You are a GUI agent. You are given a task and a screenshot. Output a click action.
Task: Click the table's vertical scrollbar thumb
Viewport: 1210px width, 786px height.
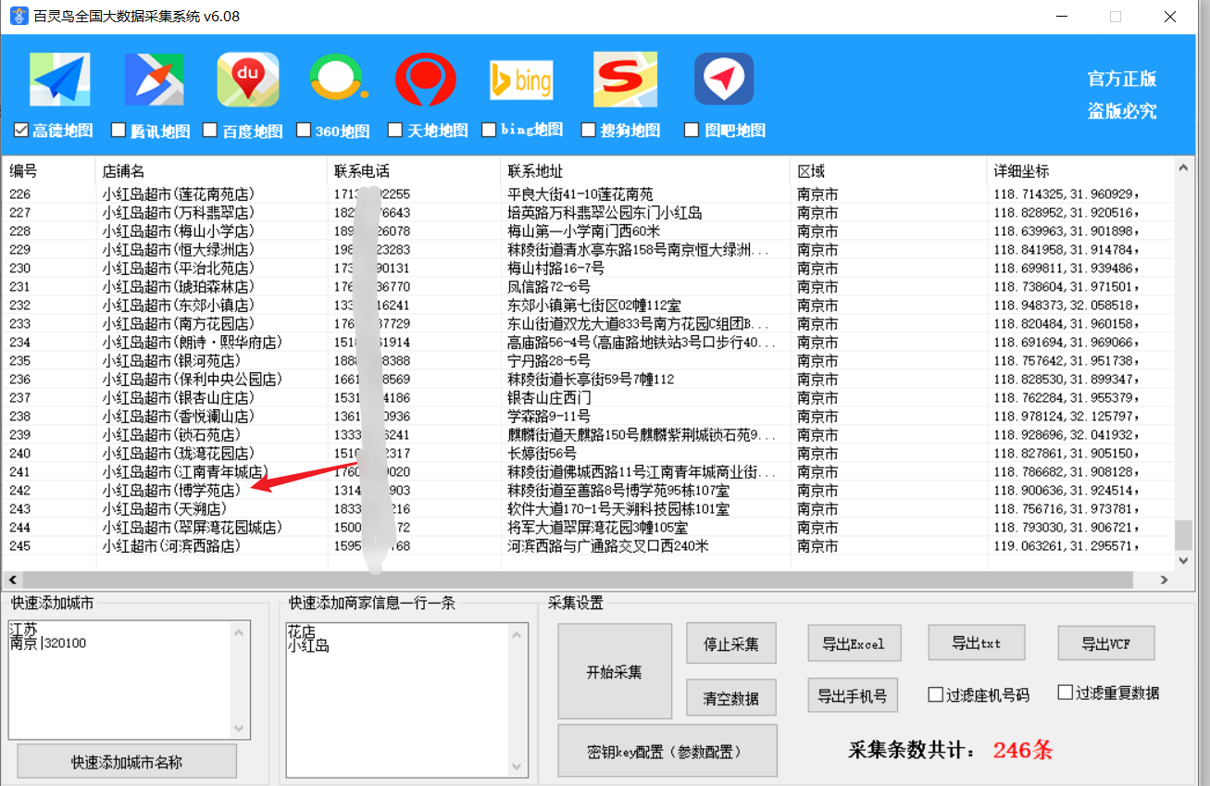(x=1183, y=535)
